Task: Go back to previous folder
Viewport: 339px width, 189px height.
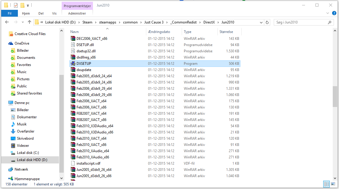Action: point(7,22)
